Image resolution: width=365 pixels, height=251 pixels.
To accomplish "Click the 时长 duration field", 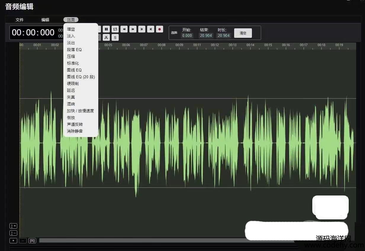I will pos(224,35).
